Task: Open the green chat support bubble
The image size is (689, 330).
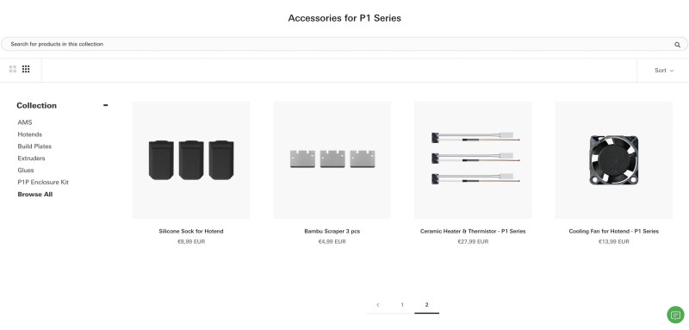Action: [675, 314]
